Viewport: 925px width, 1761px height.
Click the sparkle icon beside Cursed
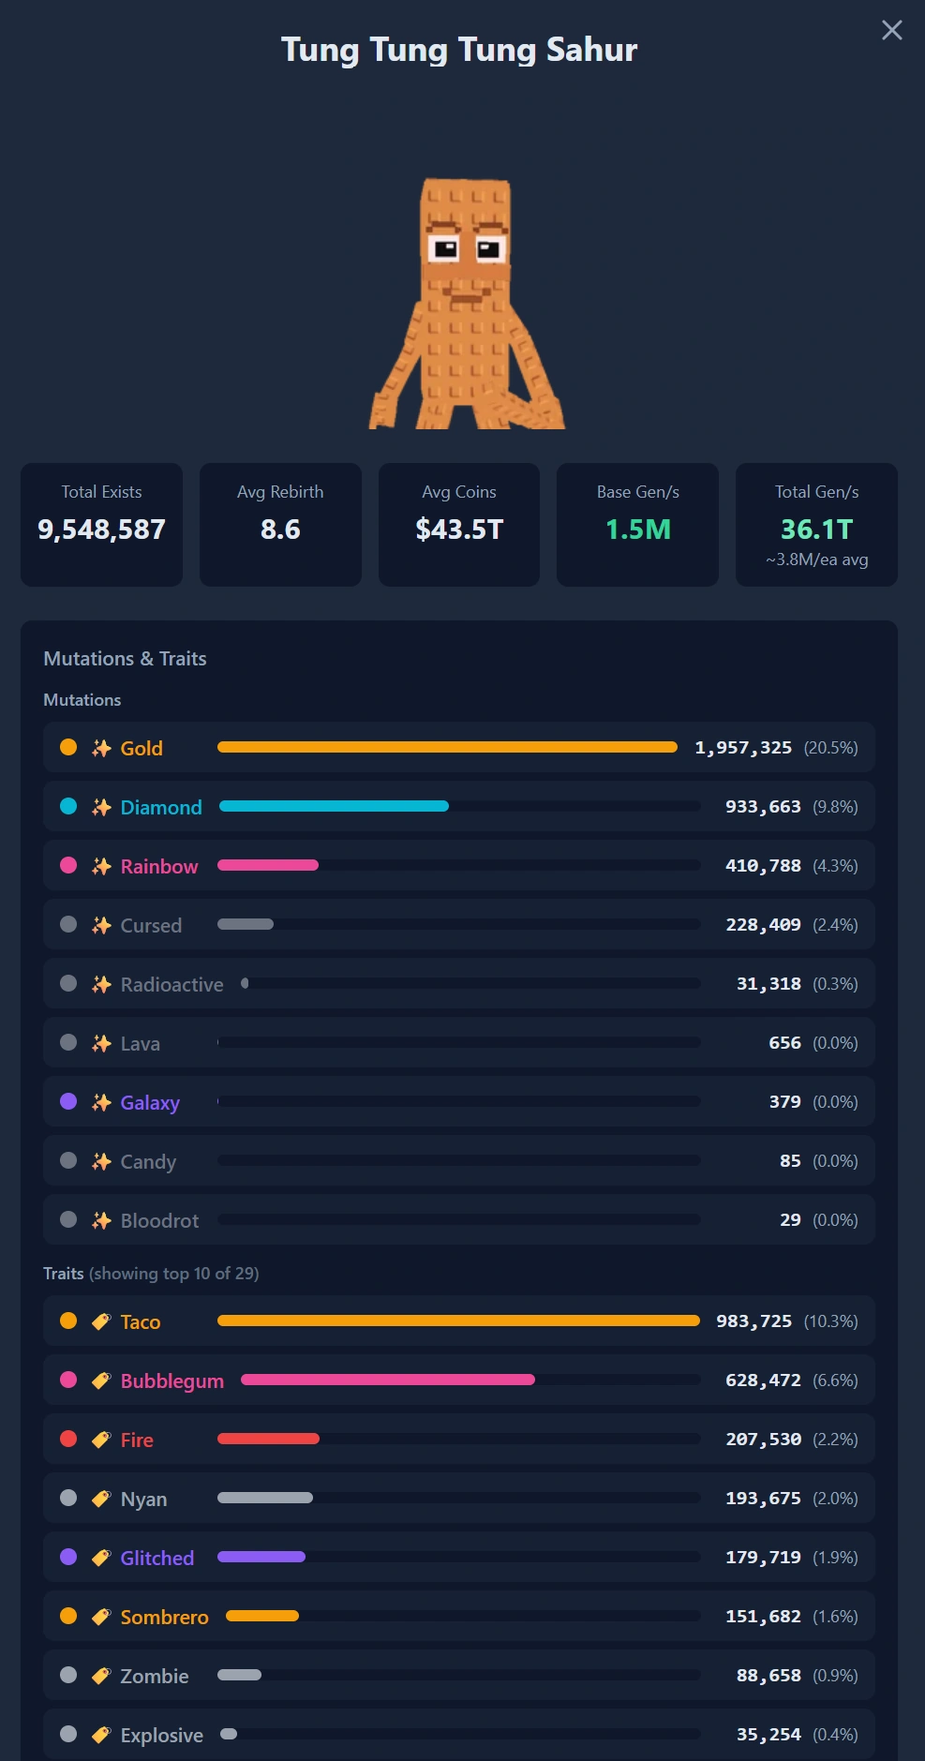point(101,925)
